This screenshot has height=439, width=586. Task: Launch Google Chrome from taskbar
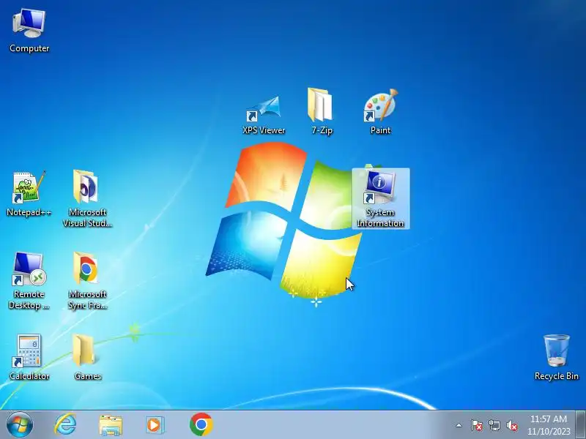(201, 424)
